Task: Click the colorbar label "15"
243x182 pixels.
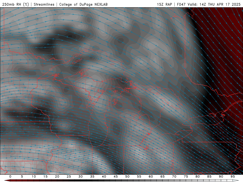Action: [x=45, y=177]
